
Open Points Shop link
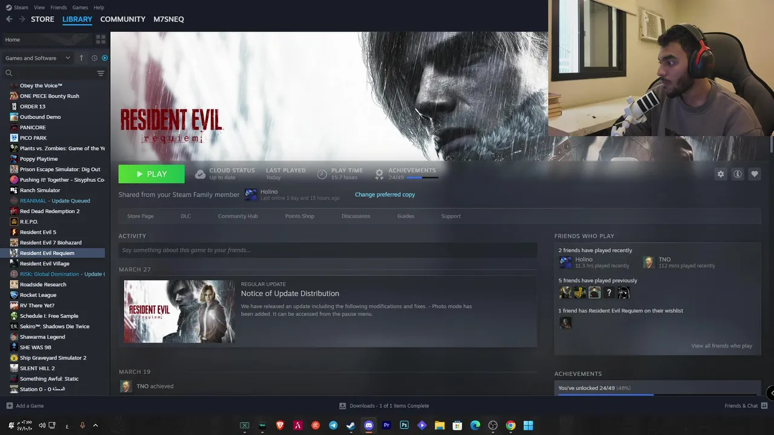tap(299, 216)
